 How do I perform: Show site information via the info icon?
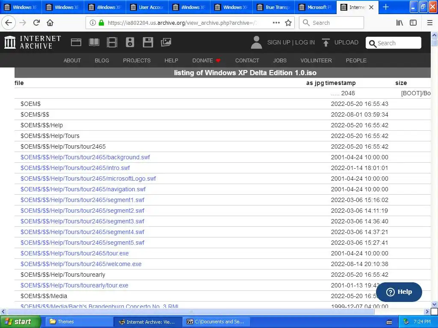pyautogui.click(x=93, y=23)
